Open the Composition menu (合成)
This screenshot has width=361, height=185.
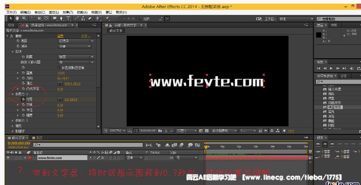[x=40, y=12]
